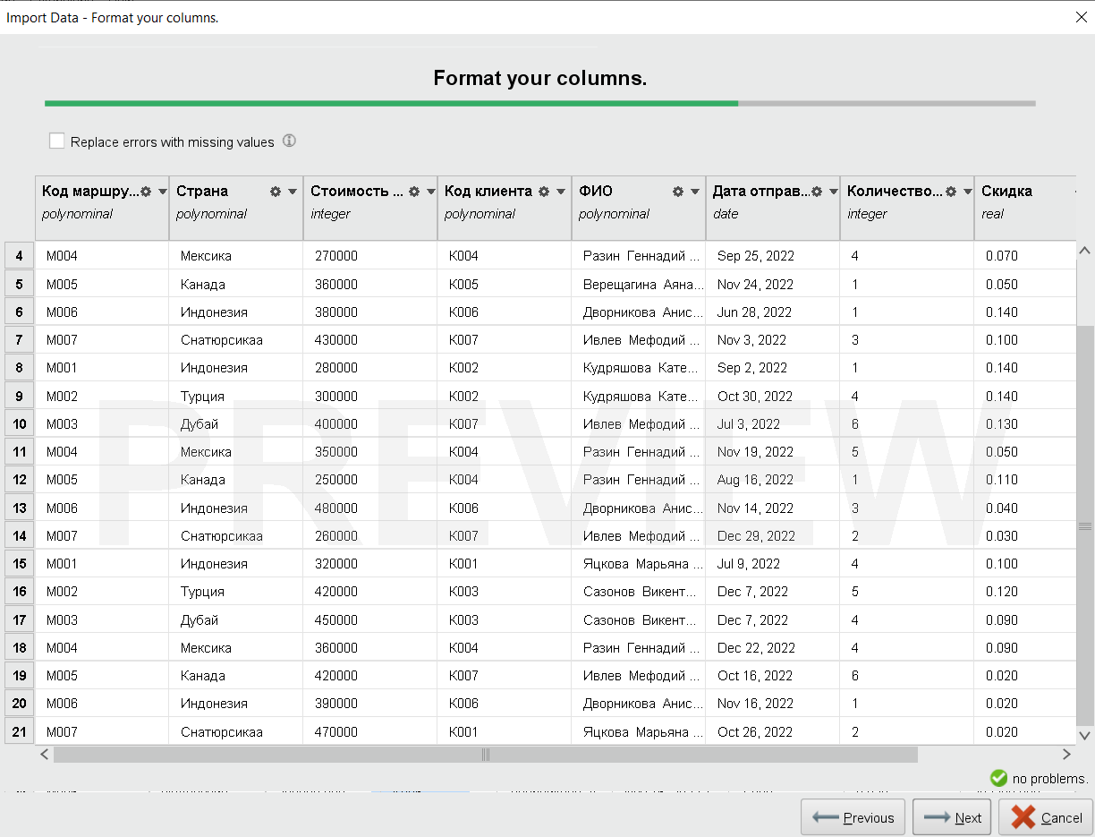Screen dimensions: 1095x837
Task: Click the scroll-right arrow of horizontal scrollbar
Action: pyautogui.click(x=1066, y=755)
